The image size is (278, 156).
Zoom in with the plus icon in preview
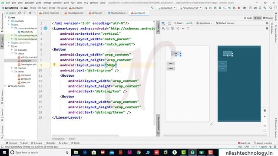pos(265,117)
